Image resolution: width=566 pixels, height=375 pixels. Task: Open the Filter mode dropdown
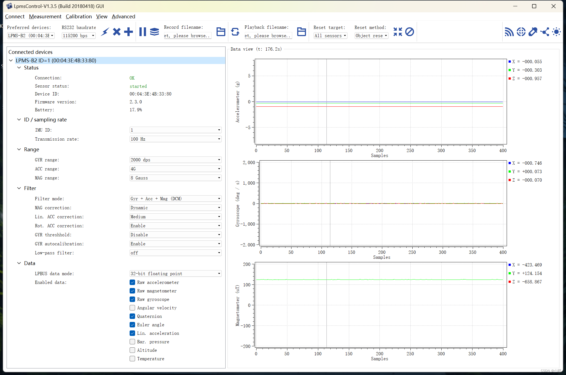(x=175, y=199)
